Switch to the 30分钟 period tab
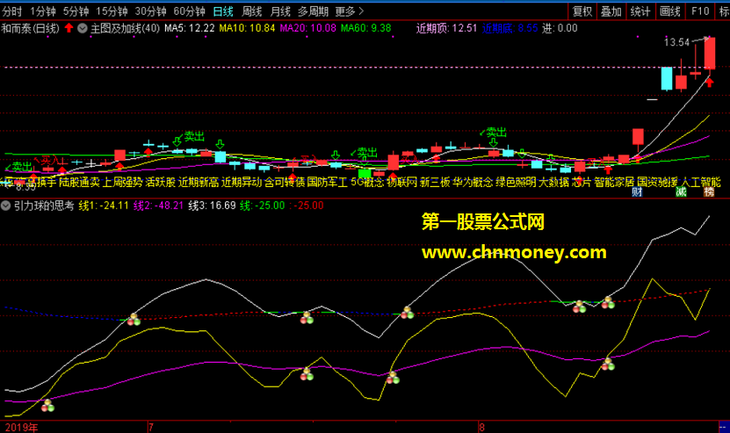This screenshot has height=433, width=730. [x=150, y=11]
